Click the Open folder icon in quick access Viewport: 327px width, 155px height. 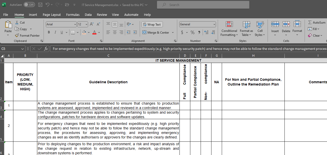[x=67, y=5]
